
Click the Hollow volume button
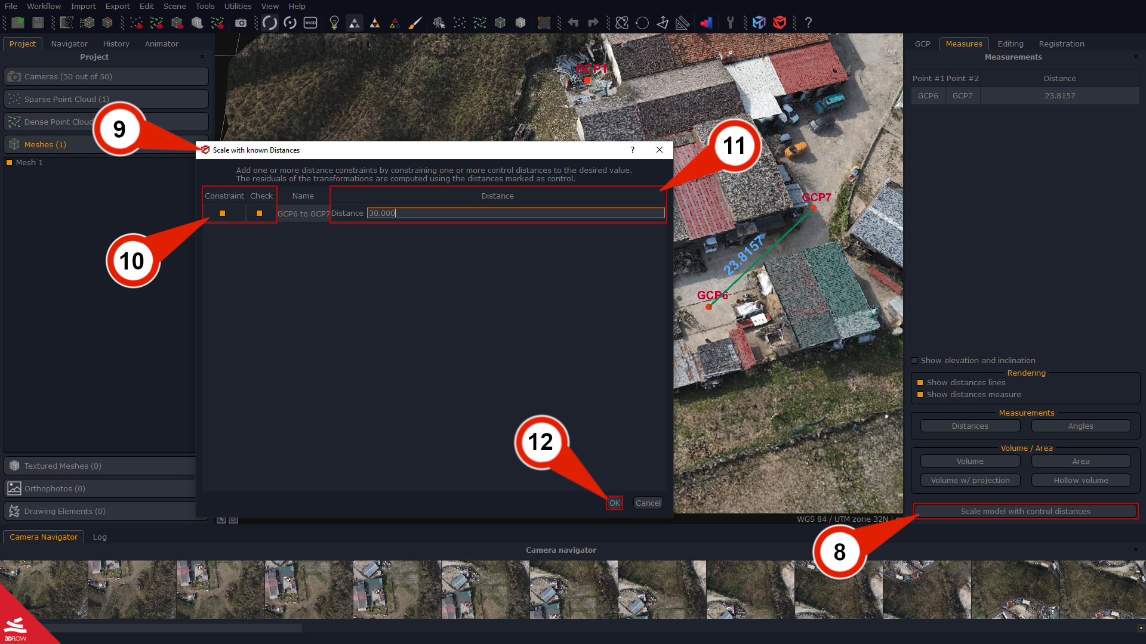tap(1080, 480)
